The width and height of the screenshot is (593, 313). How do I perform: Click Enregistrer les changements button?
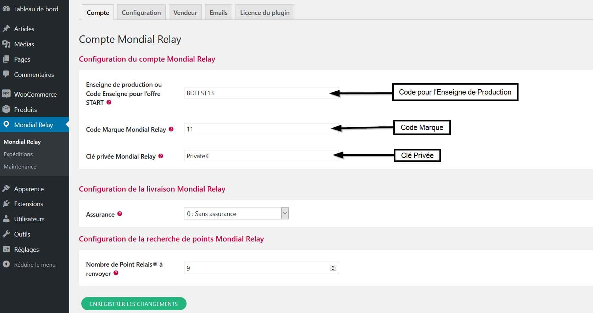(134, 304)
